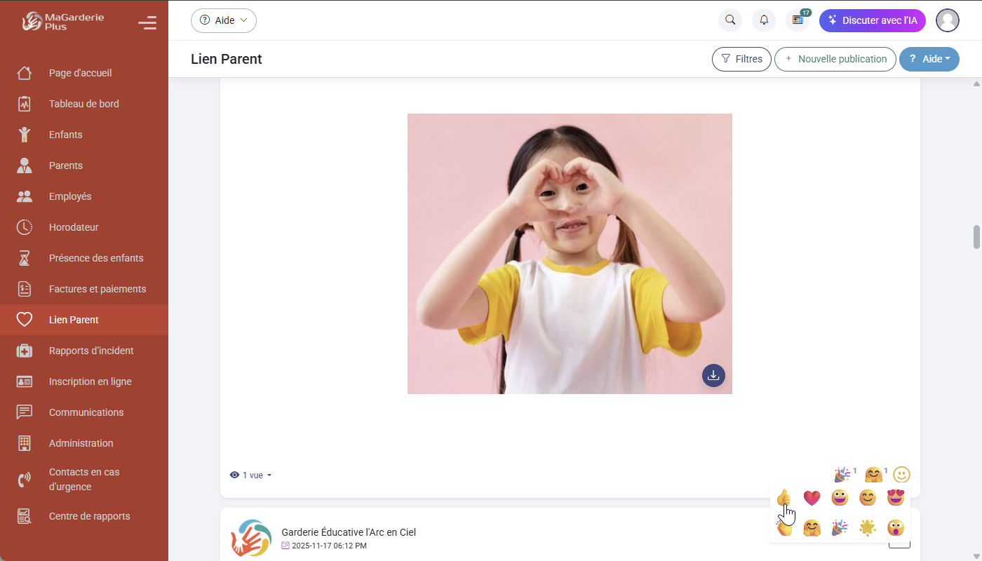The height and width of the screenshot is (561, 982).
Task: Click the vertical scrollbar thumb
Action: [976, 237]
